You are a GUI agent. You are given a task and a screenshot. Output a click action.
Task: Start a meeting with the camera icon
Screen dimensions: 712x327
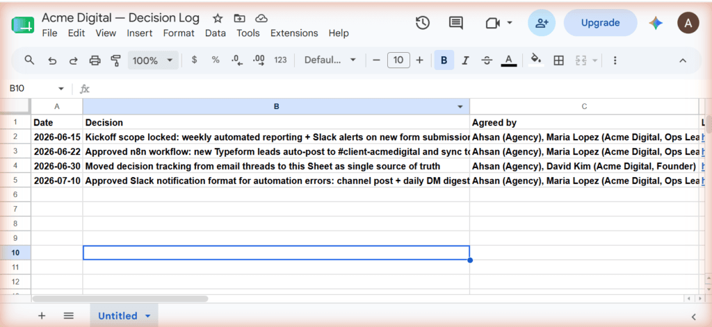click(493, 23)
